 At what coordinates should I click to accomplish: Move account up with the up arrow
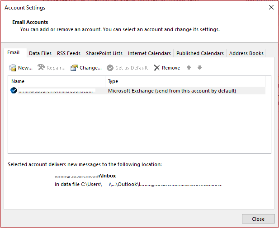[x=189, y=68]
